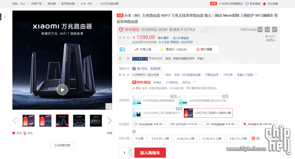295x159 pixels.
Task: Click the orange 惠 badge icon
Action: (x=253, y=138)
